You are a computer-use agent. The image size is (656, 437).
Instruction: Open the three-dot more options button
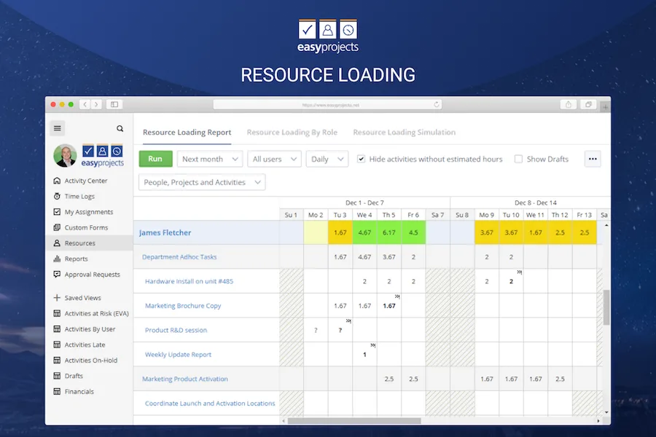coord(593,159)
